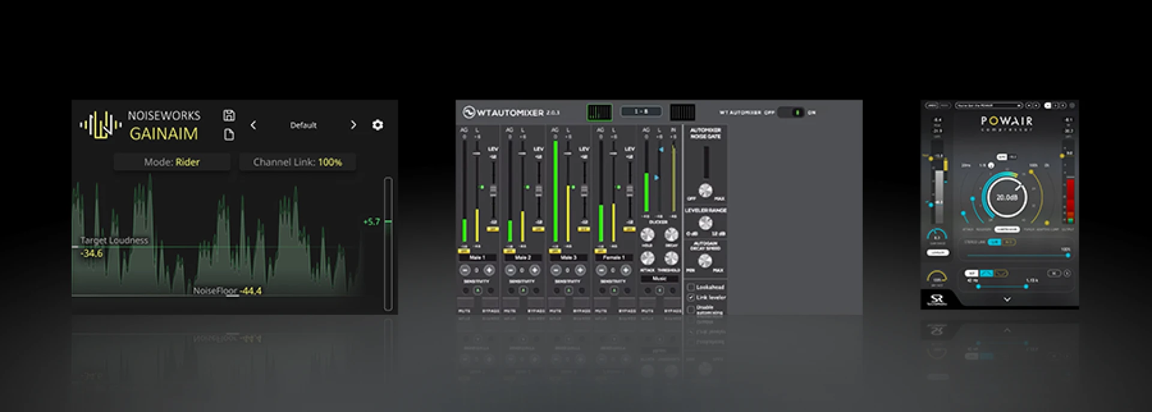Go to previous preset with the left arrow
1152x412 pixels.
coord(253,125)
